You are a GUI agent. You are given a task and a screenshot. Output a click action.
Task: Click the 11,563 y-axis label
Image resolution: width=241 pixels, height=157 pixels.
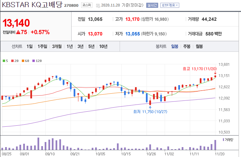pos(224,110)
